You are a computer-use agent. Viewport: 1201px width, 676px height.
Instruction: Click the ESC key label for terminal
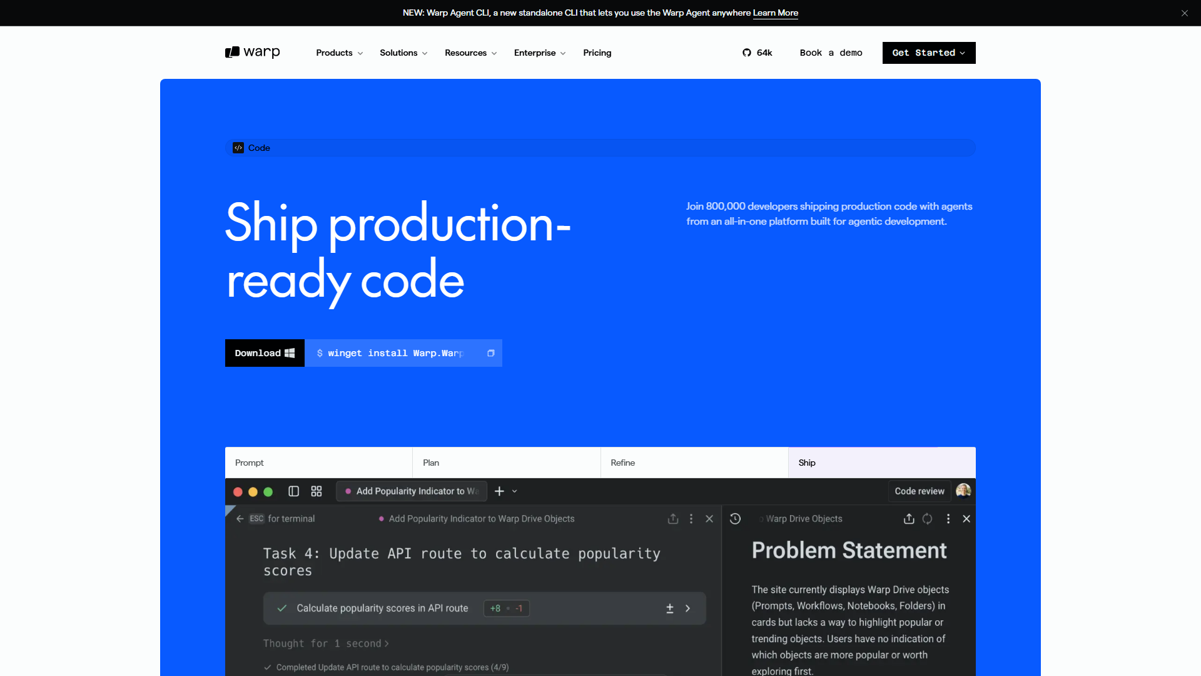256,519
